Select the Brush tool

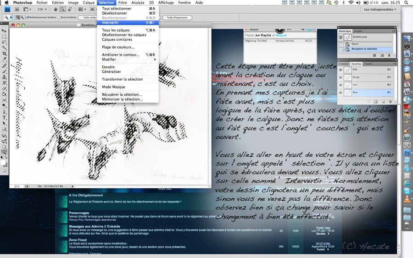tap(4, 71)
